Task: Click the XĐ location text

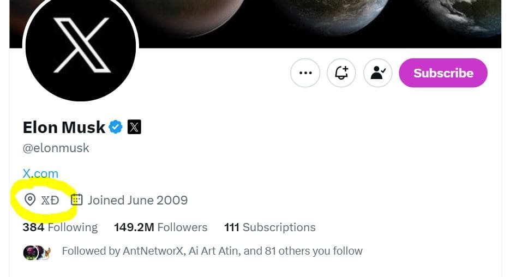Action: click(x=50, y=200)
